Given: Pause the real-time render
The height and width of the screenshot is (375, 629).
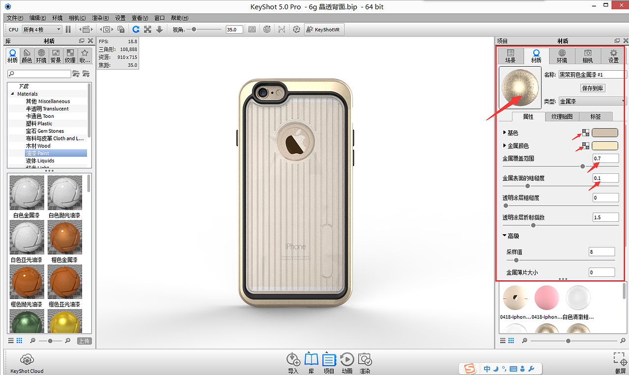Looking at the screenshot, I should (68, 29).
